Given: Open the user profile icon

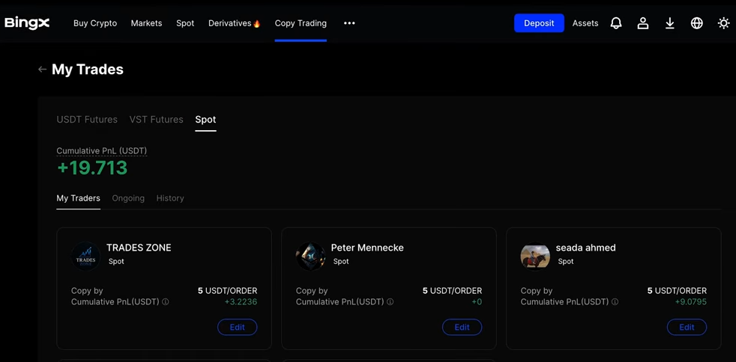Looking at the screenshot, I should 643,23.
